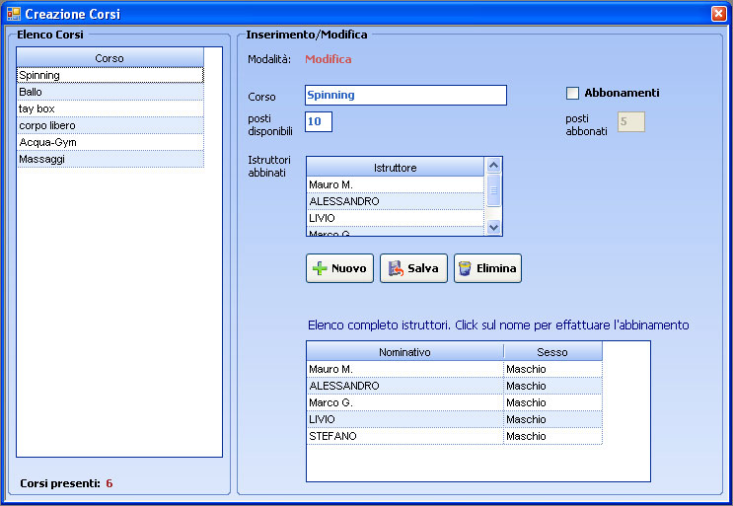The image size is (733, 506).
Task: Click the Corso column header
Action: (x=109, y=58)
